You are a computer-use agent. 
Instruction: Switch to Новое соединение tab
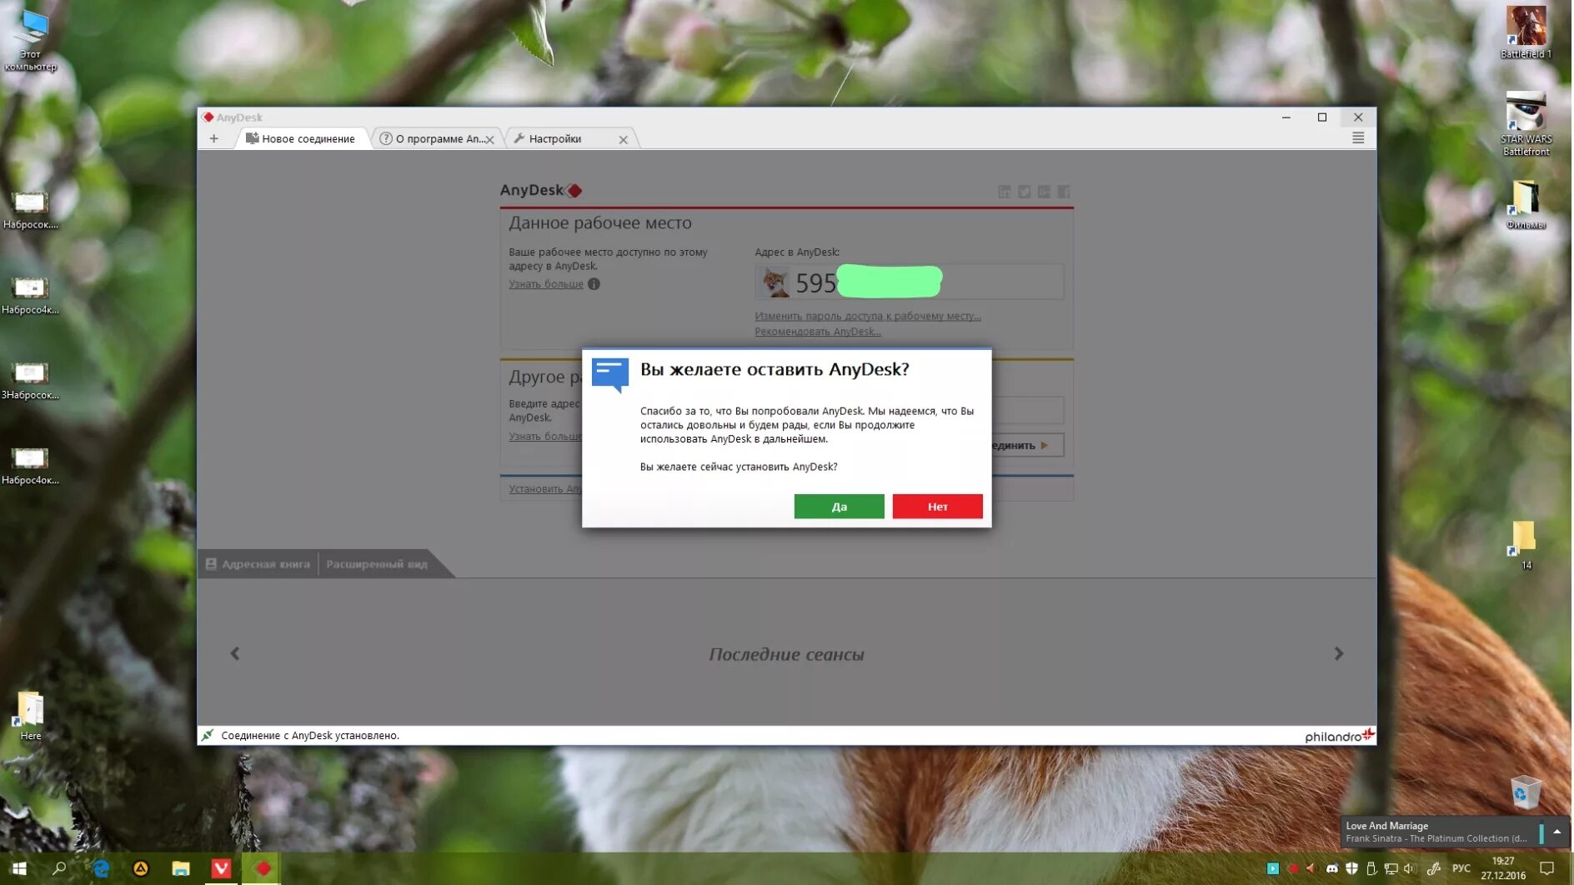(302, 138)
